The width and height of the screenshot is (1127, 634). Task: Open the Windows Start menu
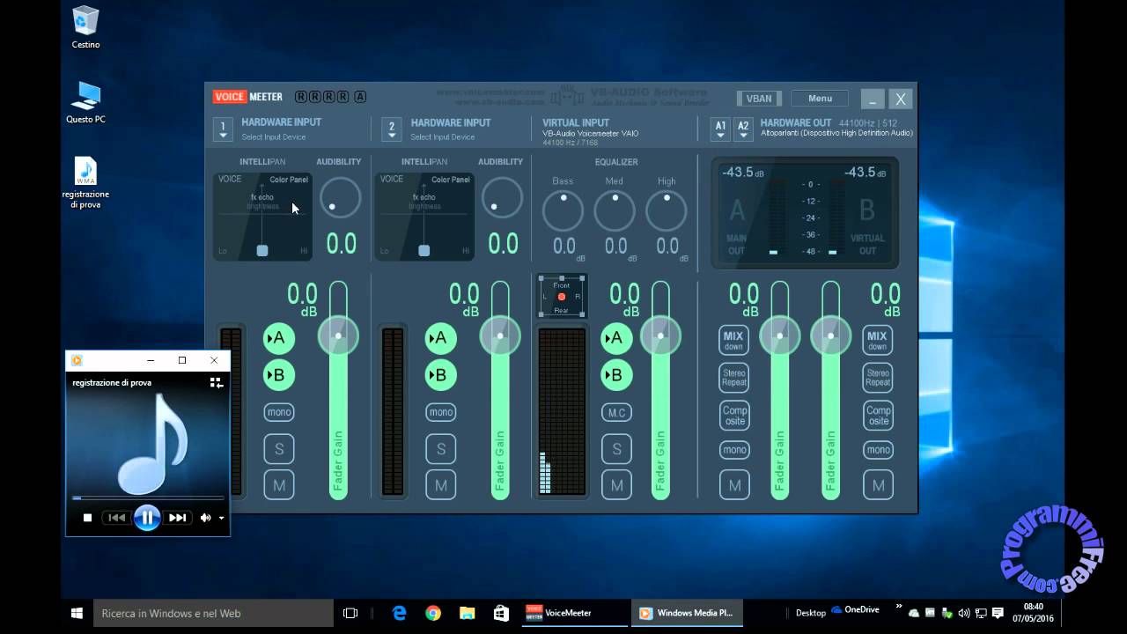pyautogui.click(x=77, y=613)
